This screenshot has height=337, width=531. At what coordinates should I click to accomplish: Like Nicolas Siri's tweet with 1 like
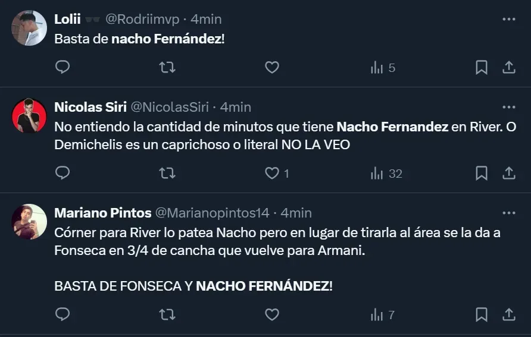pos(272,174)
